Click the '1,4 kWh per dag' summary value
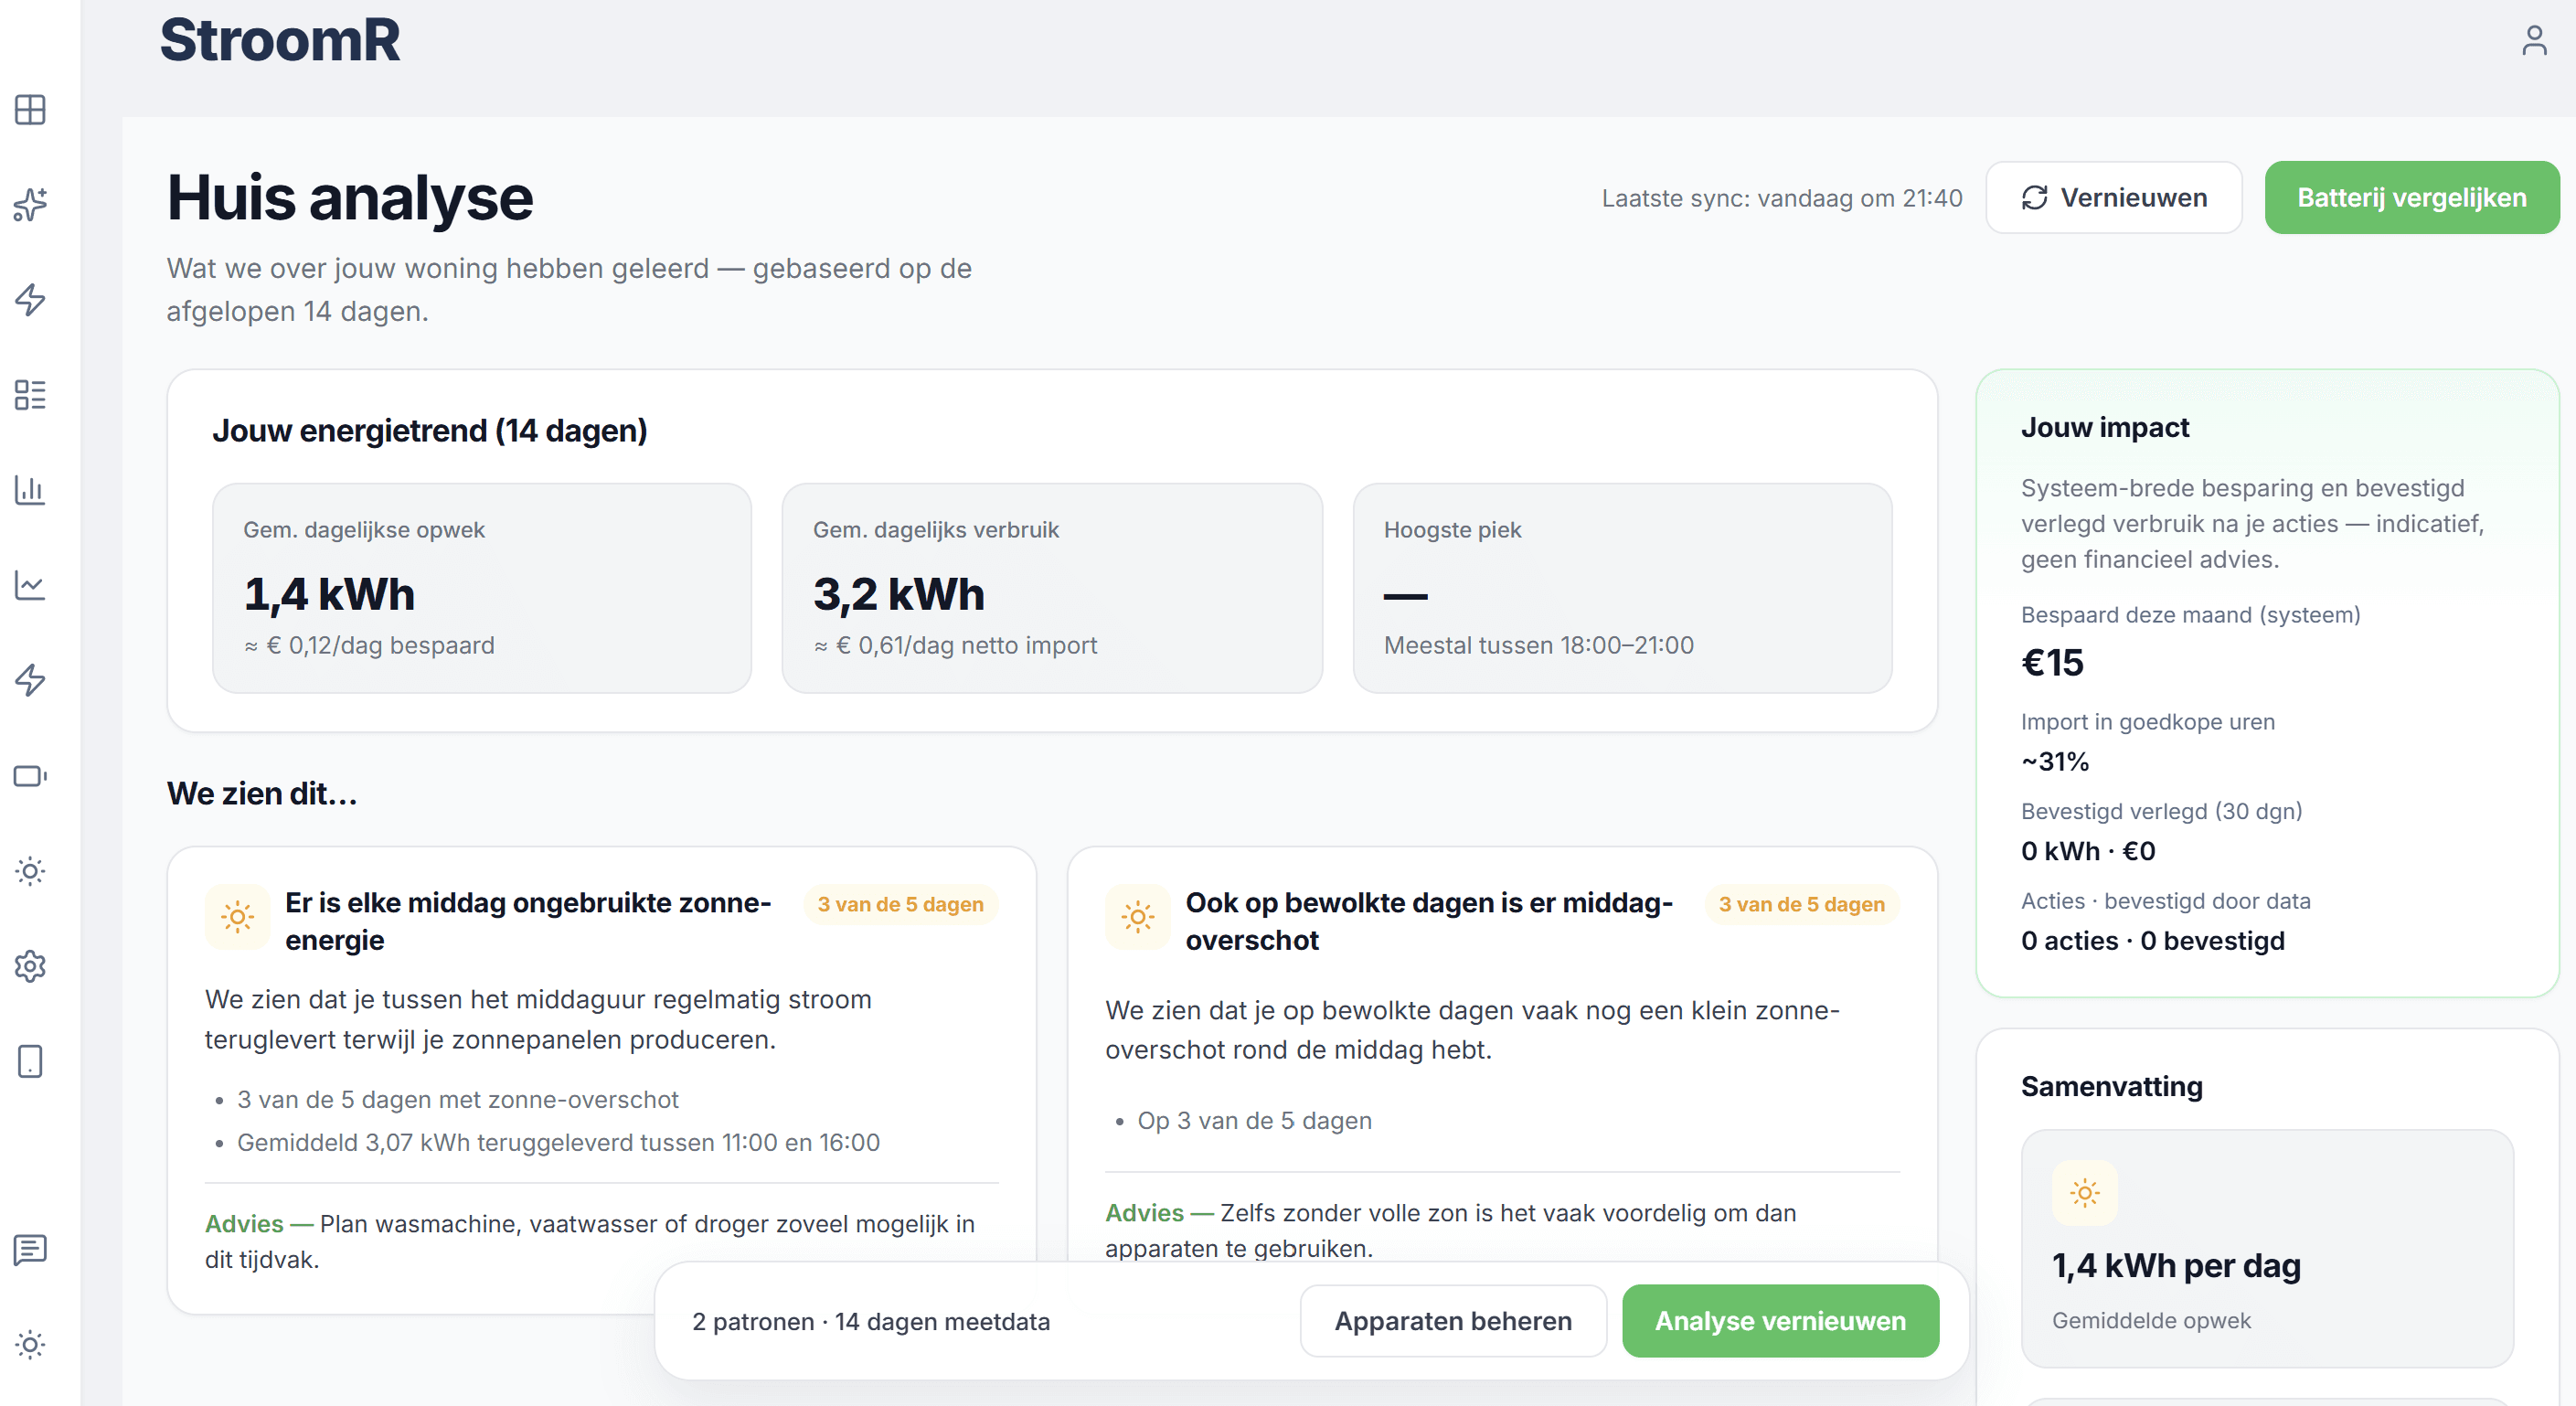 [x=2176, y=1266]
